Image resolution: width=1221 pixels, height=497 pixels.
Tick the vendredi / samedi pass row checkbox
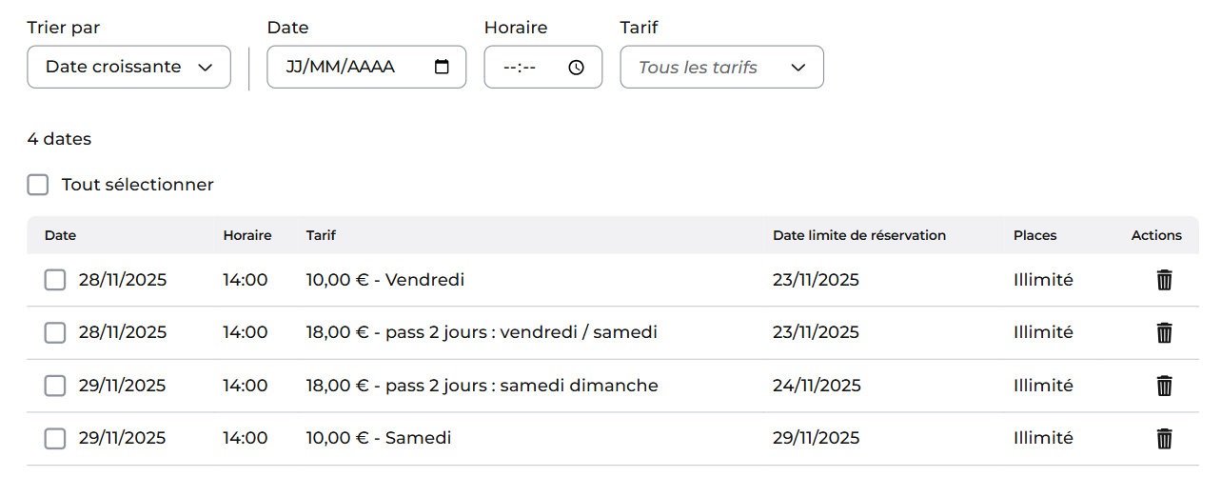55,332
